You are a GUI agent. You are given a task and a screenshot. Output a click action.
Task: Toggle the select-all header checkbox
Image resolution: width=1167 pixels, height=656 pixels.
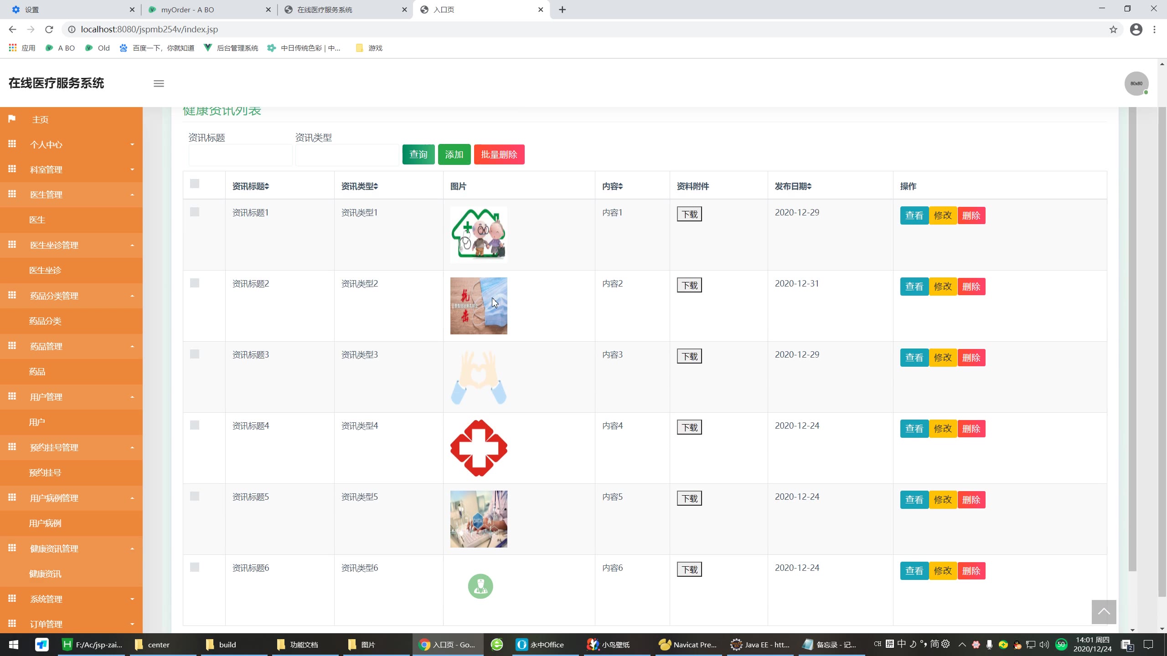(195, 184)
